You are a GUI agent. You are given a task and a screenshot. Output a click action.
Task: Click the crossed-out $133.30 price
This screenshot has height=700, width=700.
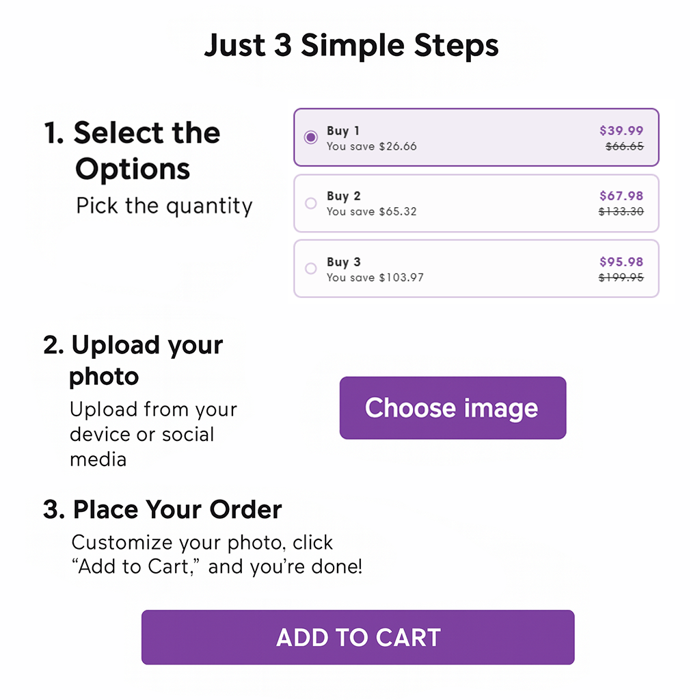point(621,211)
